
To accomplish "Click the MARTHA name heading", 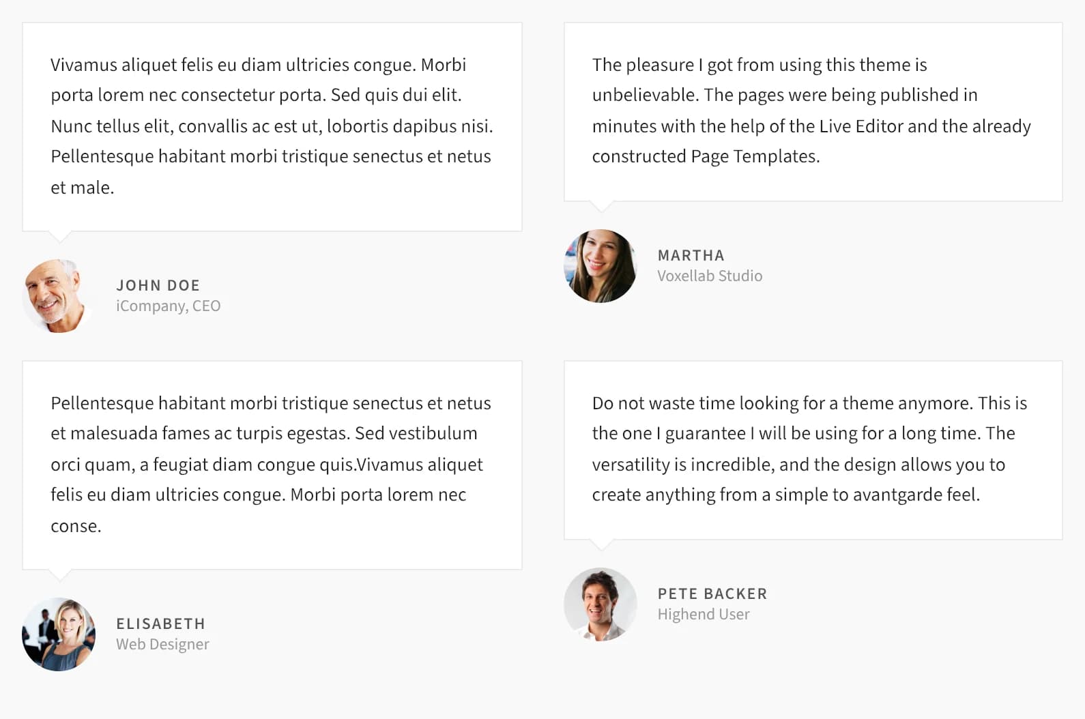I will 691,255.
